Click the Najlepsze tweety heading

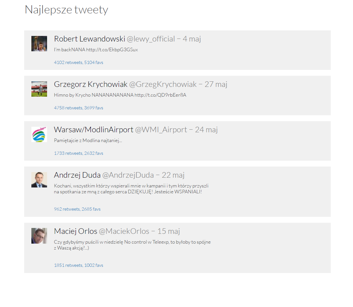click(x=66, y=10)
